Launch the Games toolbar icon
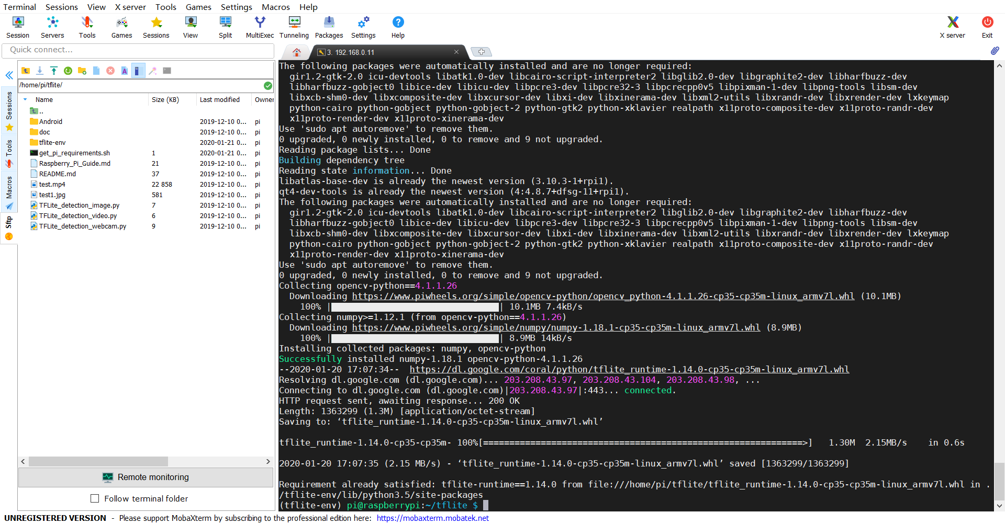1005x524 pixels. (121, 27)
